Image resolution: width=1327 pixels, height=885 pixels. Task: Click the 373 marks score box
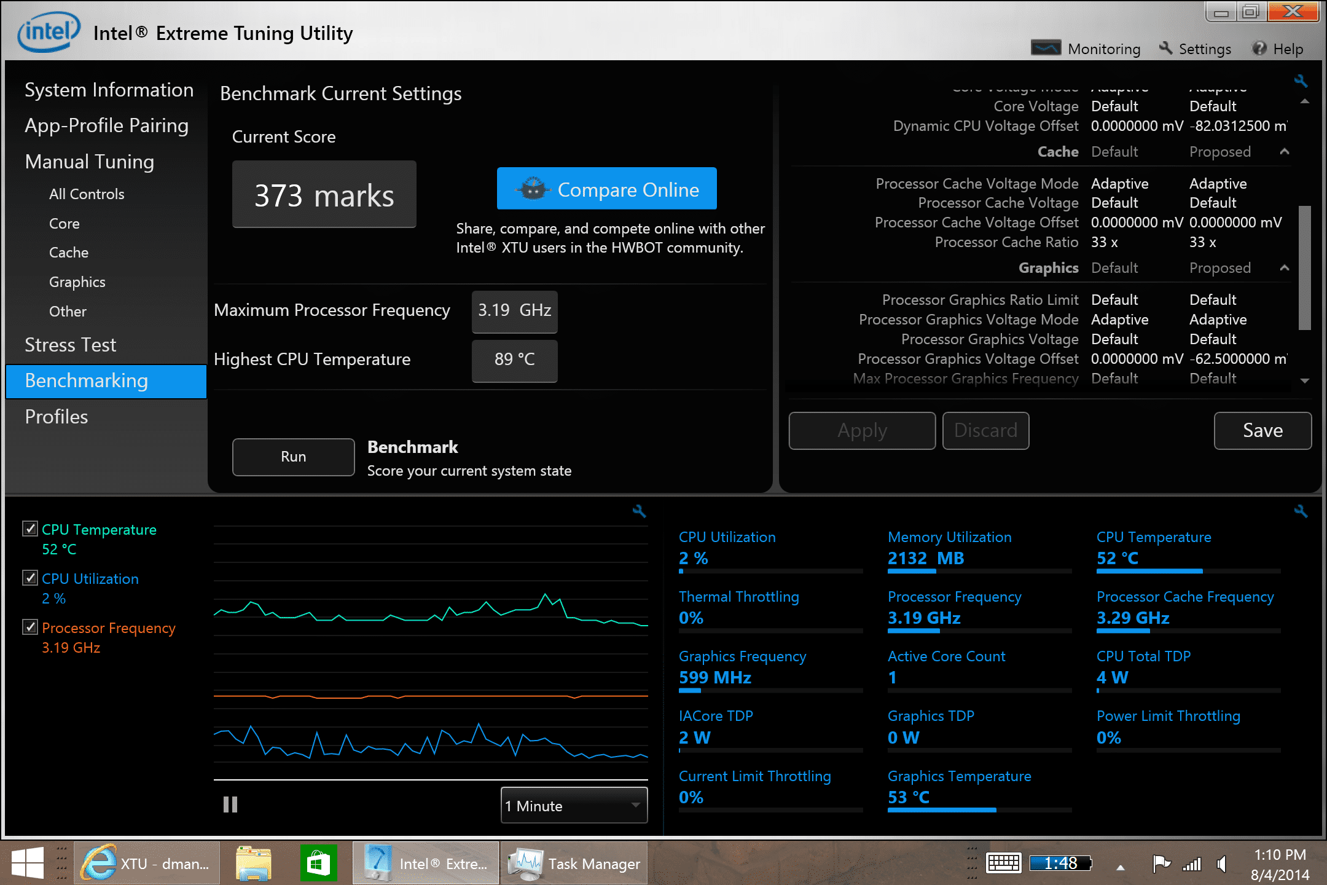point(324,194)
